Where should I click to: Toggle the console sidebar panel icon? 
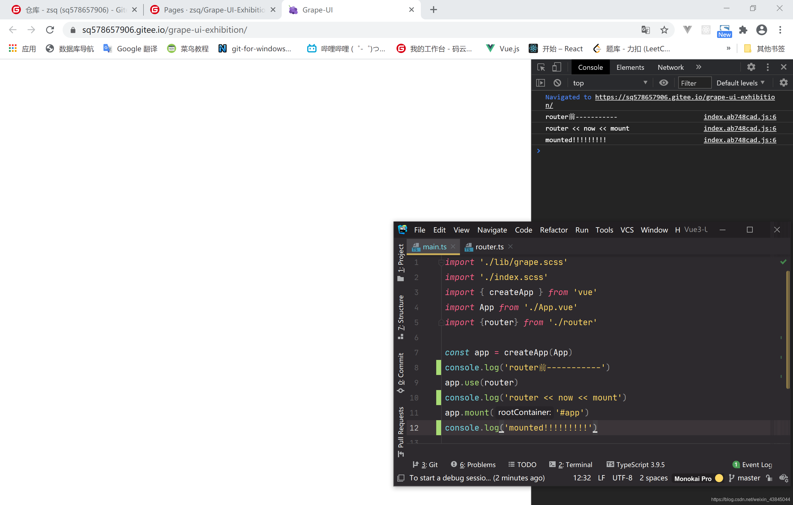[541, 83]
